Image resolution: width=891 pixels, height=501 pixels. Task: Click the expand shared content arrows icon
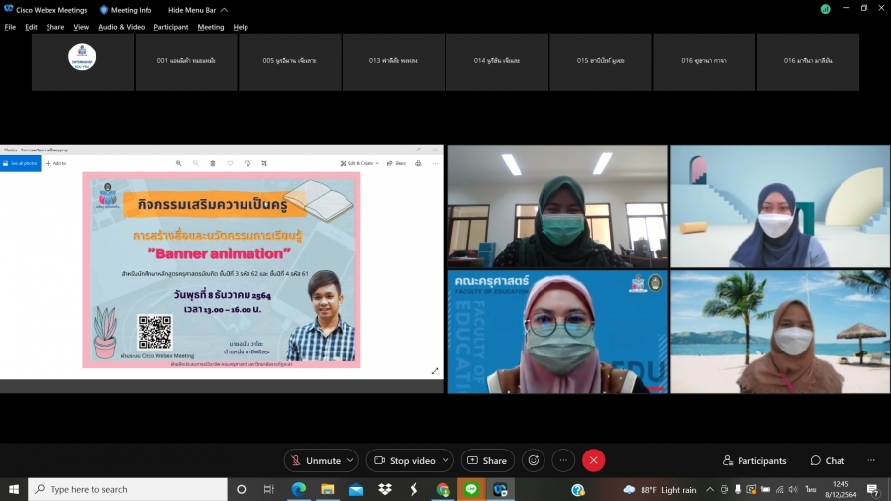[435, 371]
